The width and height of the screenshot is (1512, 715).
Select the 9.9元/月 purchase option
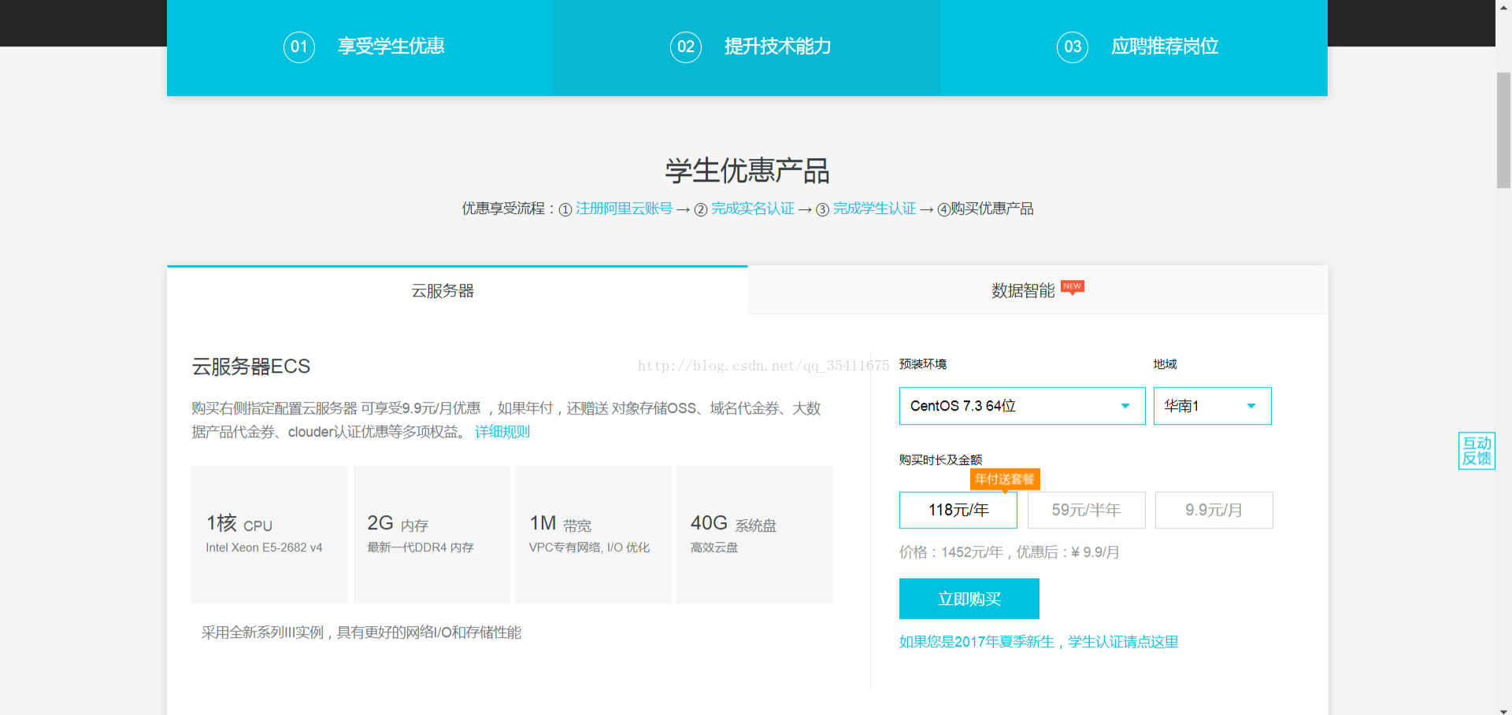click(1214, 510)
